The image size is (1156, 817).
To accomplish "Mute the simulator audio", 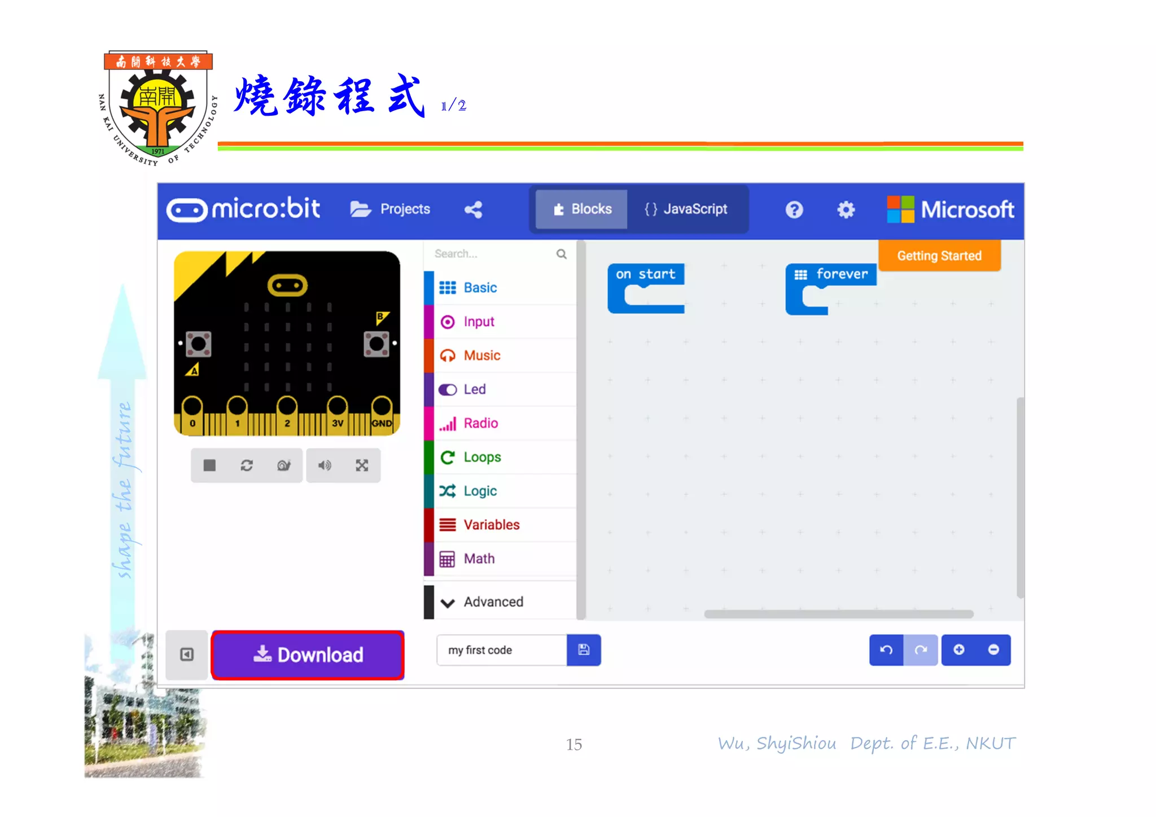I will click(325, 465).
